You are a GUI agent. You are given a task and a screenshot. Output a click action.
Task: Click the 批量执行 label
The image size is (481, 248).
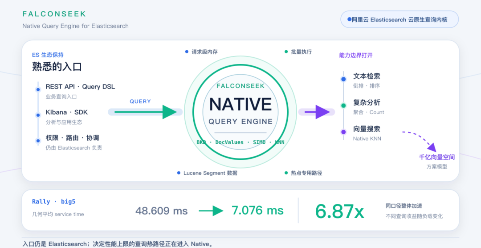point(301,52)
